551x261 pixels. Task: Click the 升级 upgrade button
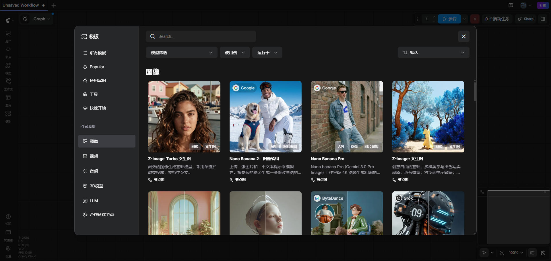coord(543,5)
